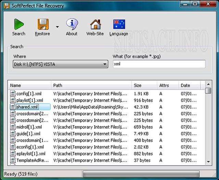Click the results list scroll up arrow
Viewport: 219px width, 180px height.
pyautogui.click(x=208, y=84)
